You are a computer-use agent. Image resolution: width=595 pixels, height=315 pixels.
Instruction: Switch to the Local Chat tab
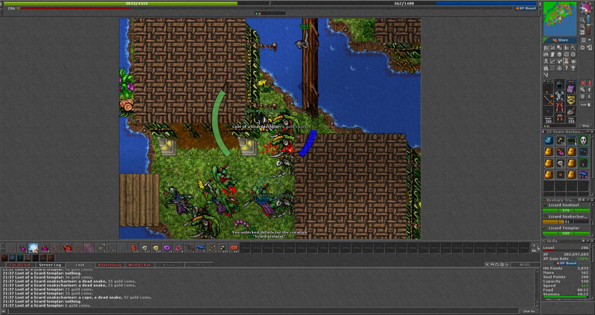click(20, 265)
